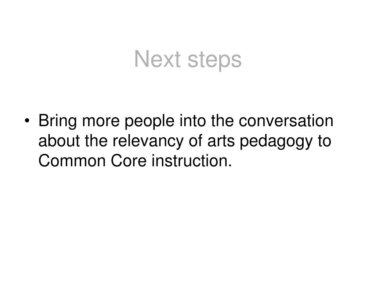Image resolution: width=376 pixels, height=282 pixels.
Task: Click the word "conversation" in the bullet
Action: (x=286, y=120)
